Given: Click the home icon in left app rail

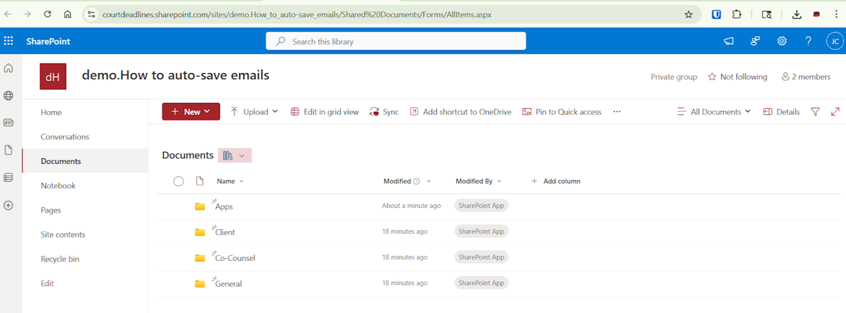Looking at the screenshot, I should (x=9, y=68).
